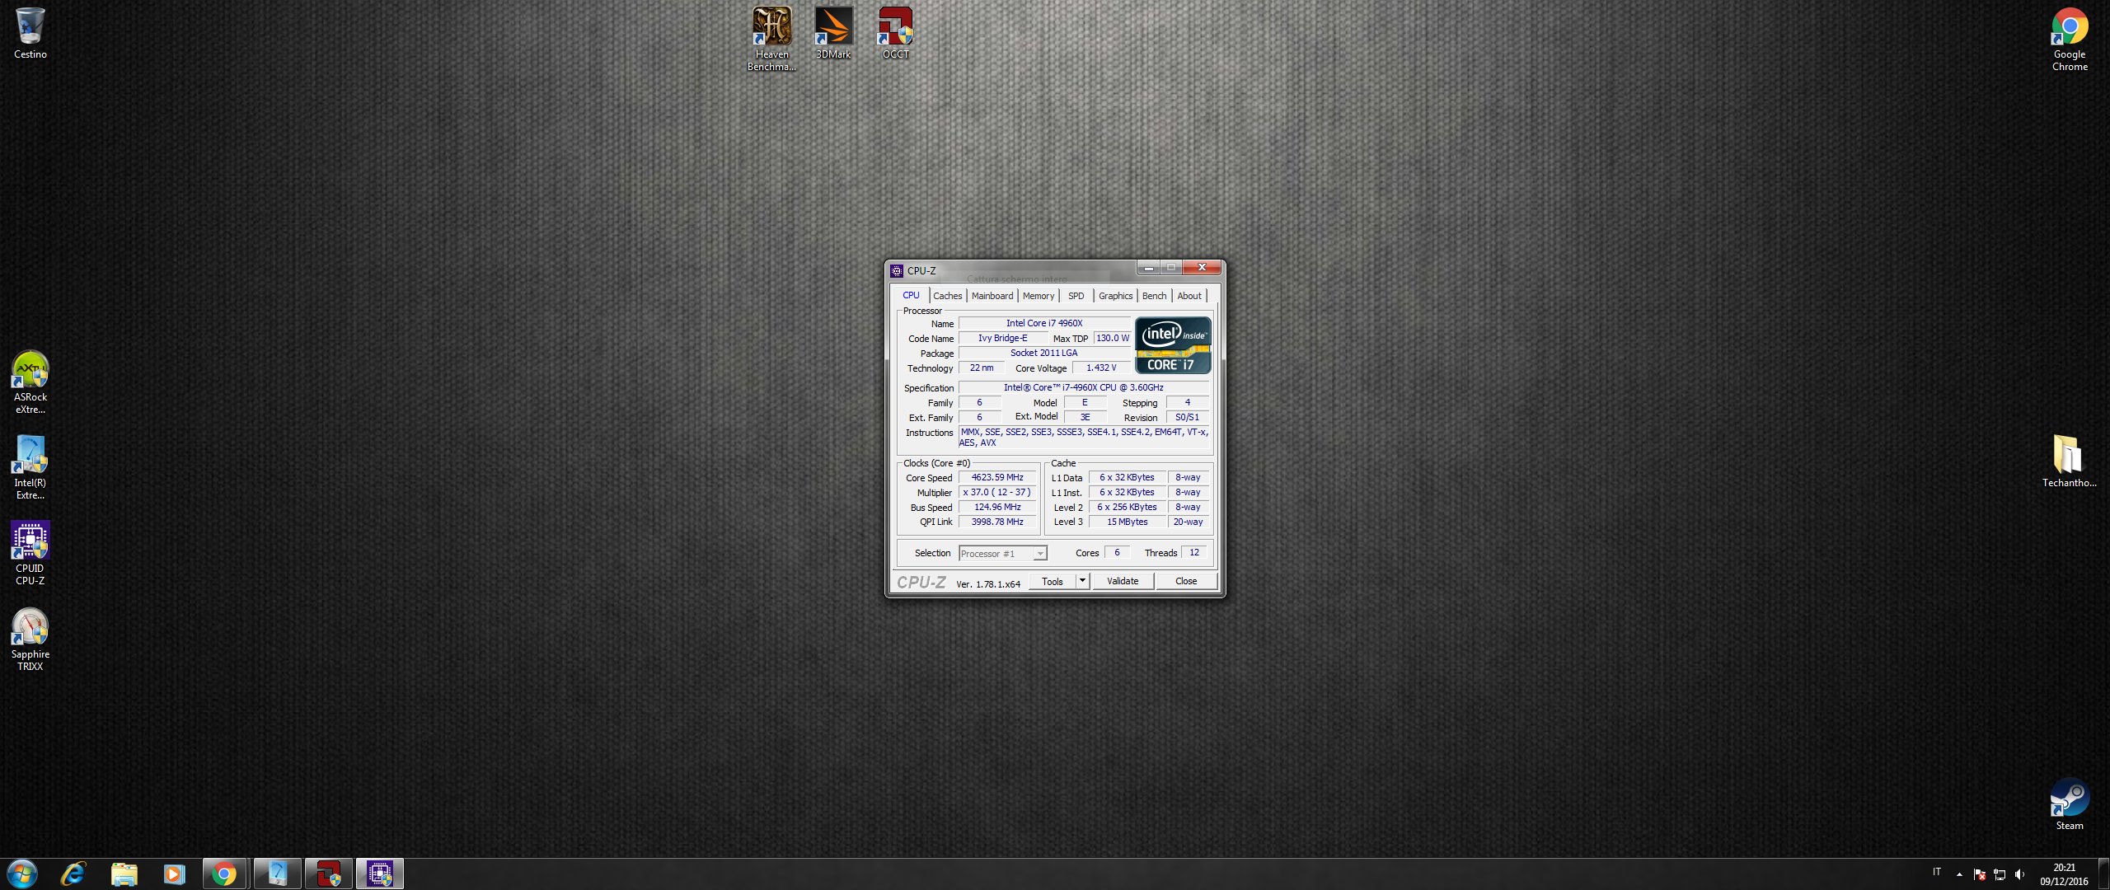The height and width of the screenshot is (890, 2110).
Task: Switch to CPU-Z taskbar button
Action: 380,874
